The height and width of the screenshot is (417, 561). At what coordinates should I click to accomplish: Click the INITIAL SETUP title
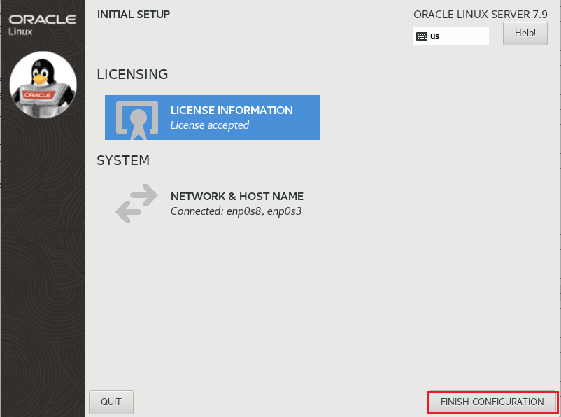pyautogui.click(x=134, y=14)
